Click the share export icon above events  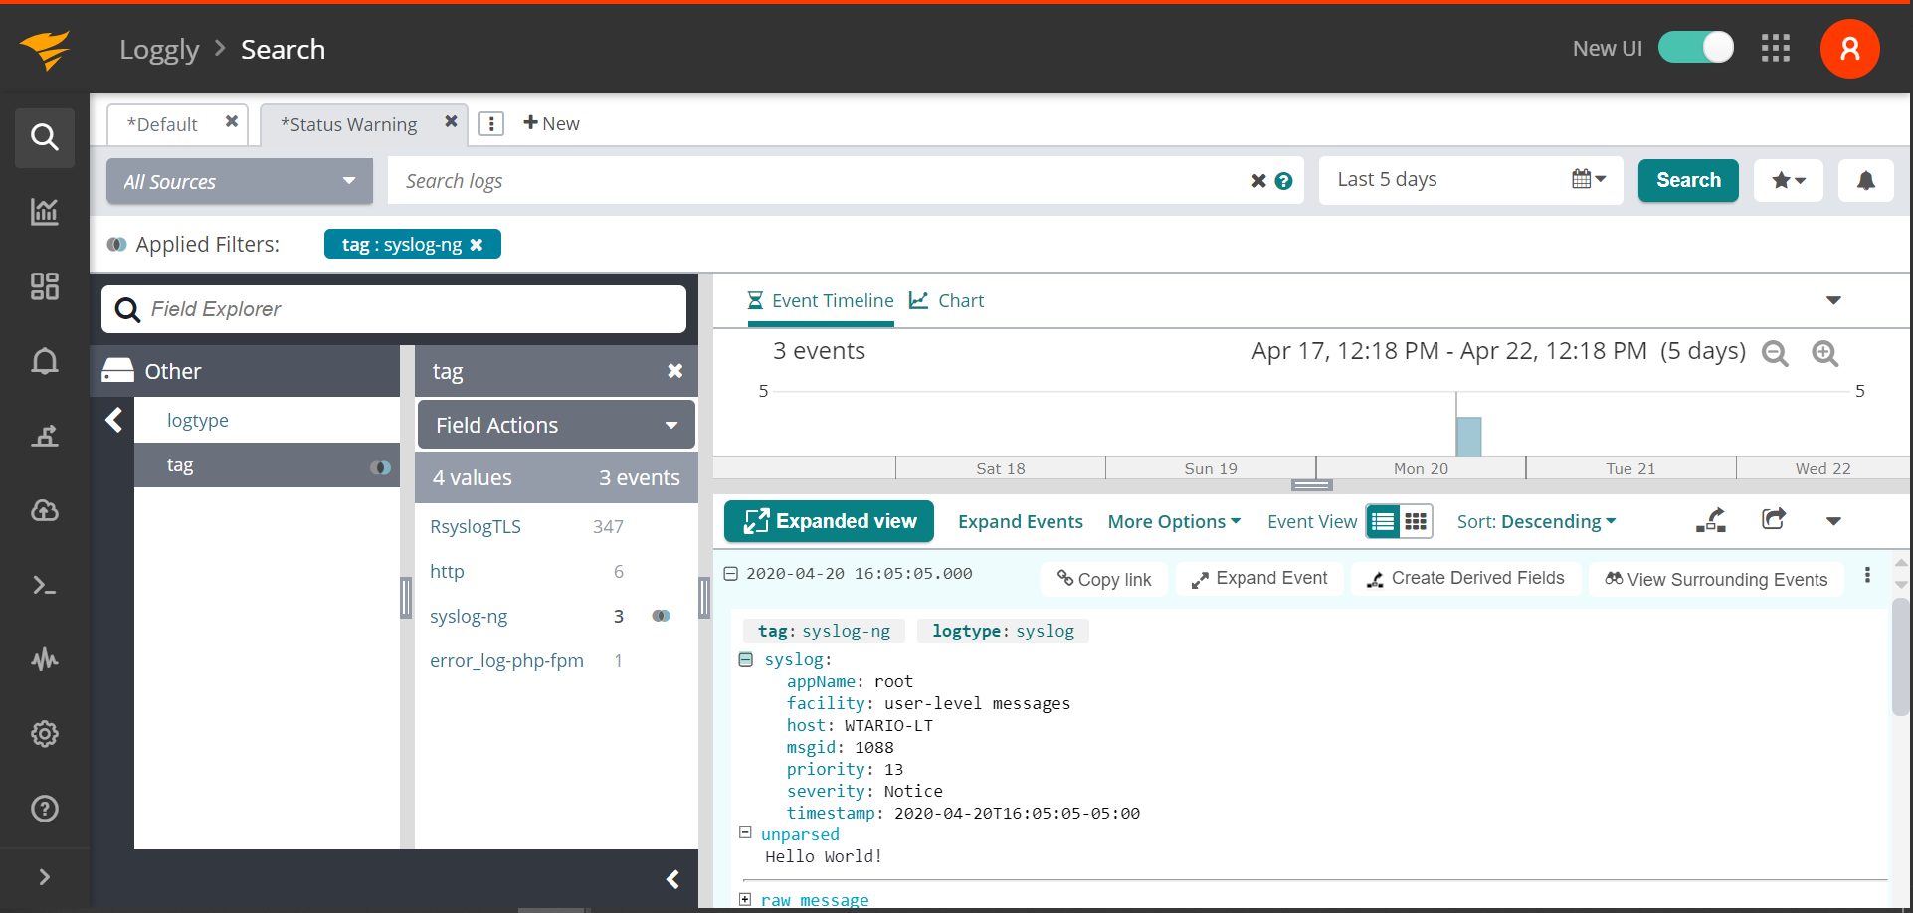(1773, 520)
